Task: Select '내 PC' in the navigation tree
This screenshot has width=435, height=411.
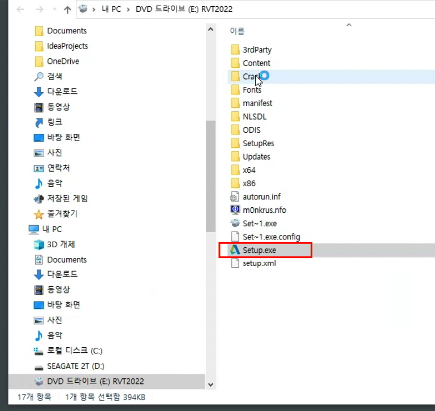Action: [45, 229]
